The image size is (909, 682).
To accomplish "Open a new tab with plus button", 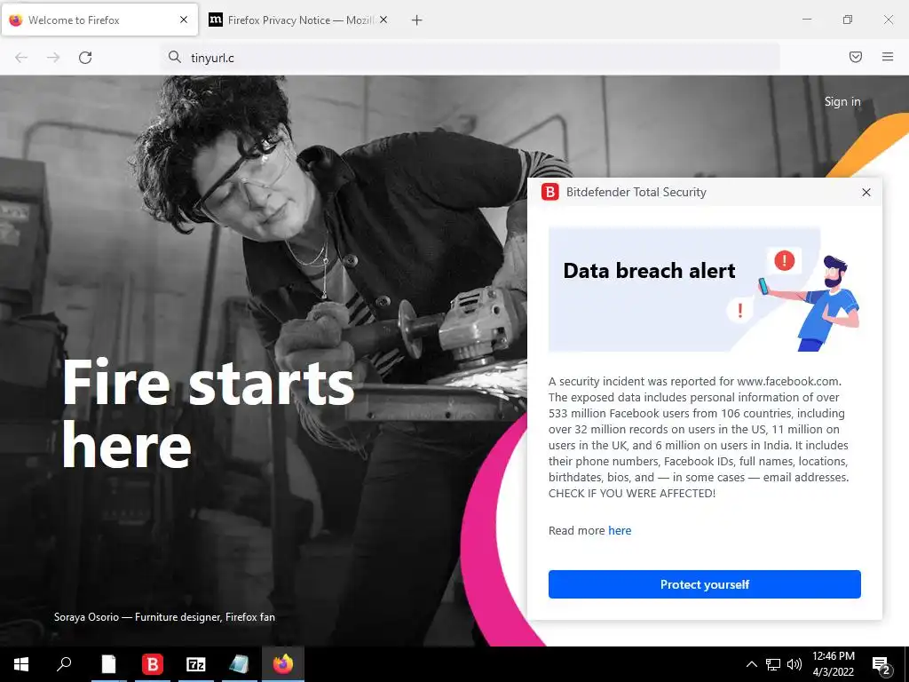I will 417,20.
